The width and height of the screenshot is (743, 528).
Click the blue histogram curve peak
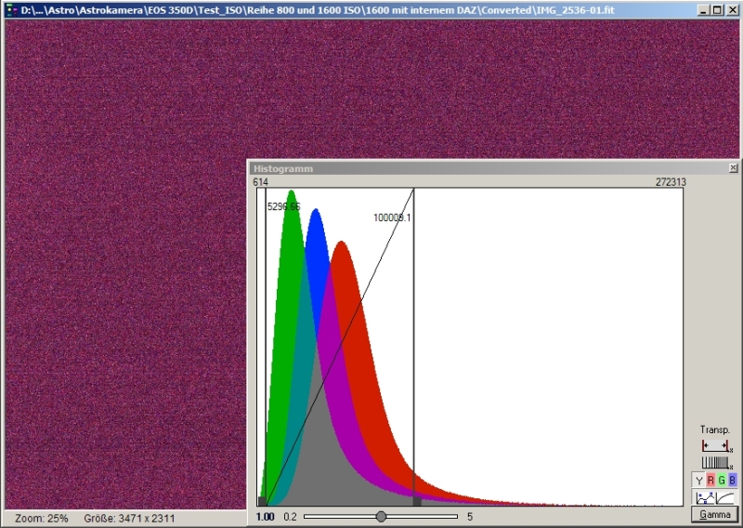tap(316, 211)
